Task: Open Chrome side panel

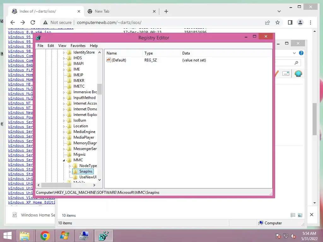Action: pyautogui.click(x=290, y=22)
